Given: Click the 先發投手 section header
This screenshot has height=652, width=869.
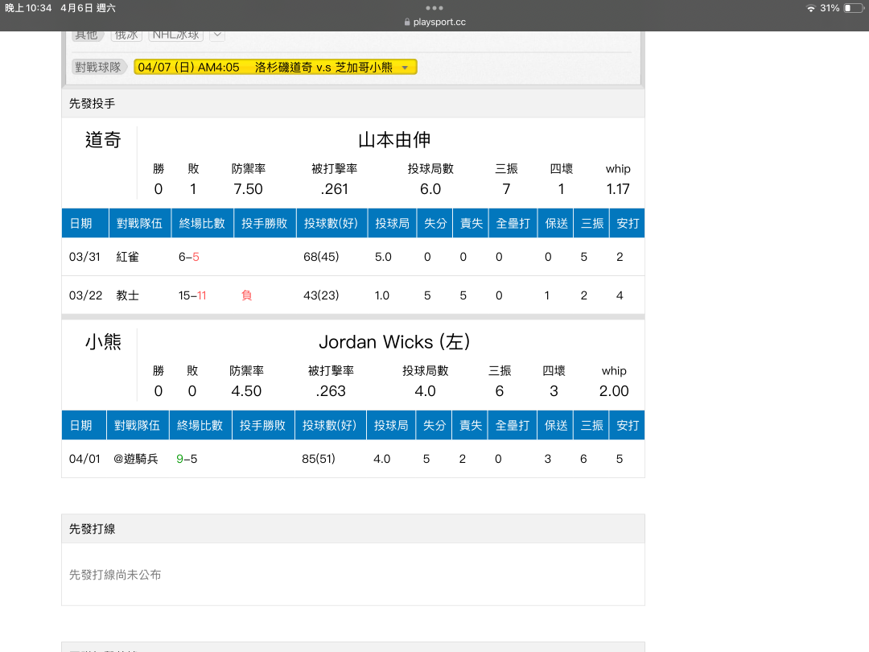Looking at the screenshot, I should pos(353,103).
